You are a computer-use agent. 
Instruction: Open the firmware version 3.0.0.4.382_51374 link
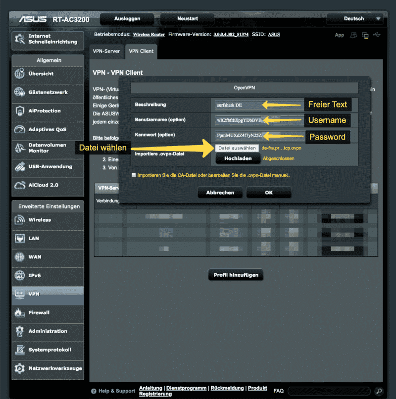tap(231, 35)
